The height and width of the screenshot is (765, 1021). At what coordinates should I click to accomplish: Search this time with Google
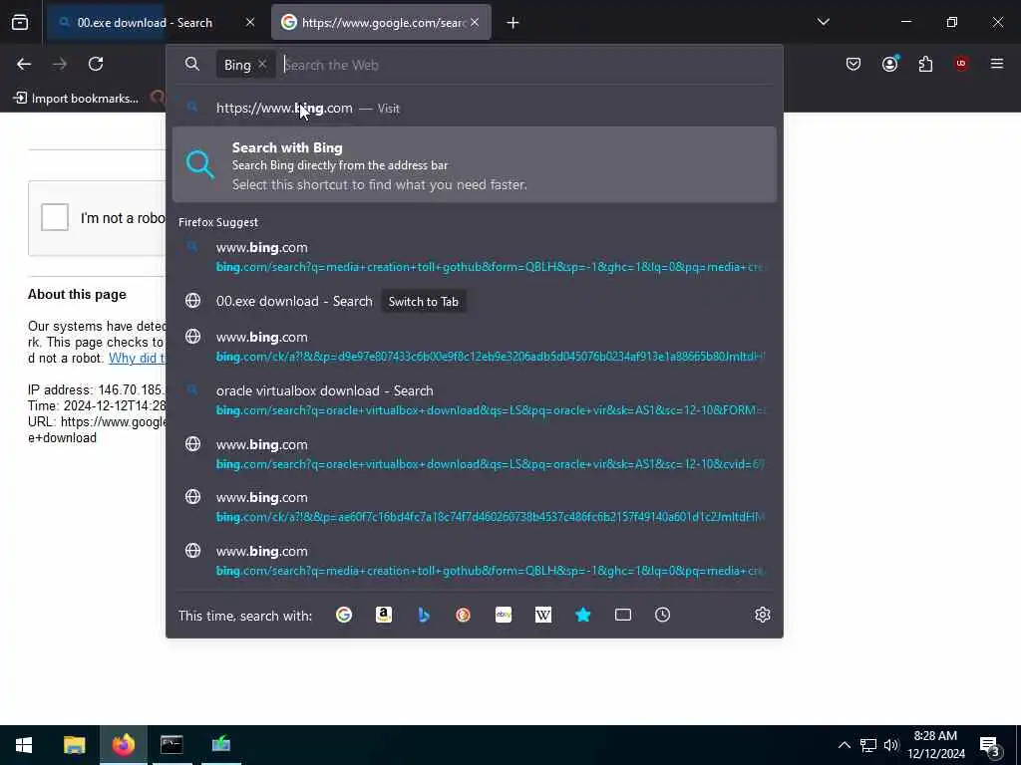(344, 615)
